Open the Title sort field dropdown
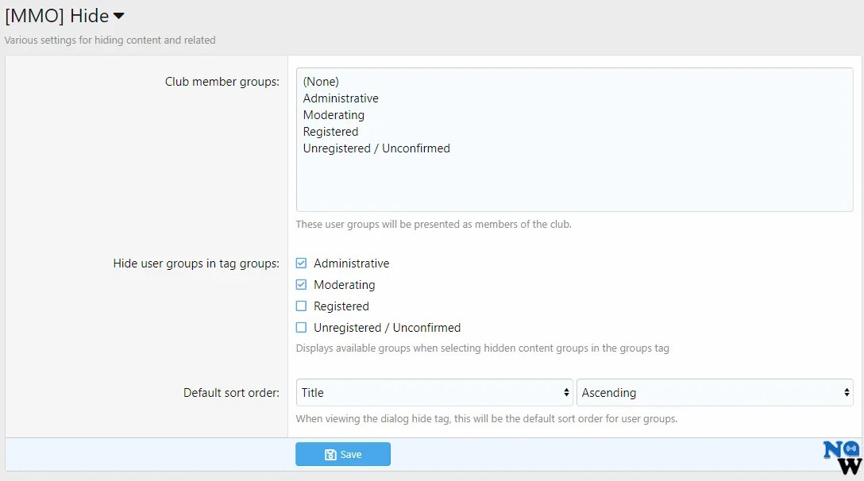 tap(434, 393)
